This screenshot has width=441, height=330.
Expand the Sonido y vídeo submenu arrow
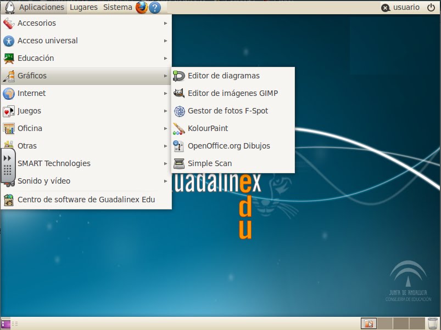pos(166,181)
